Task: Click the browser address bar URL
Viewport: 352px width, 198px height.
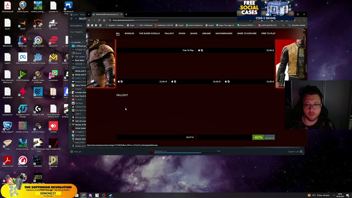Action: pos(135,20)
